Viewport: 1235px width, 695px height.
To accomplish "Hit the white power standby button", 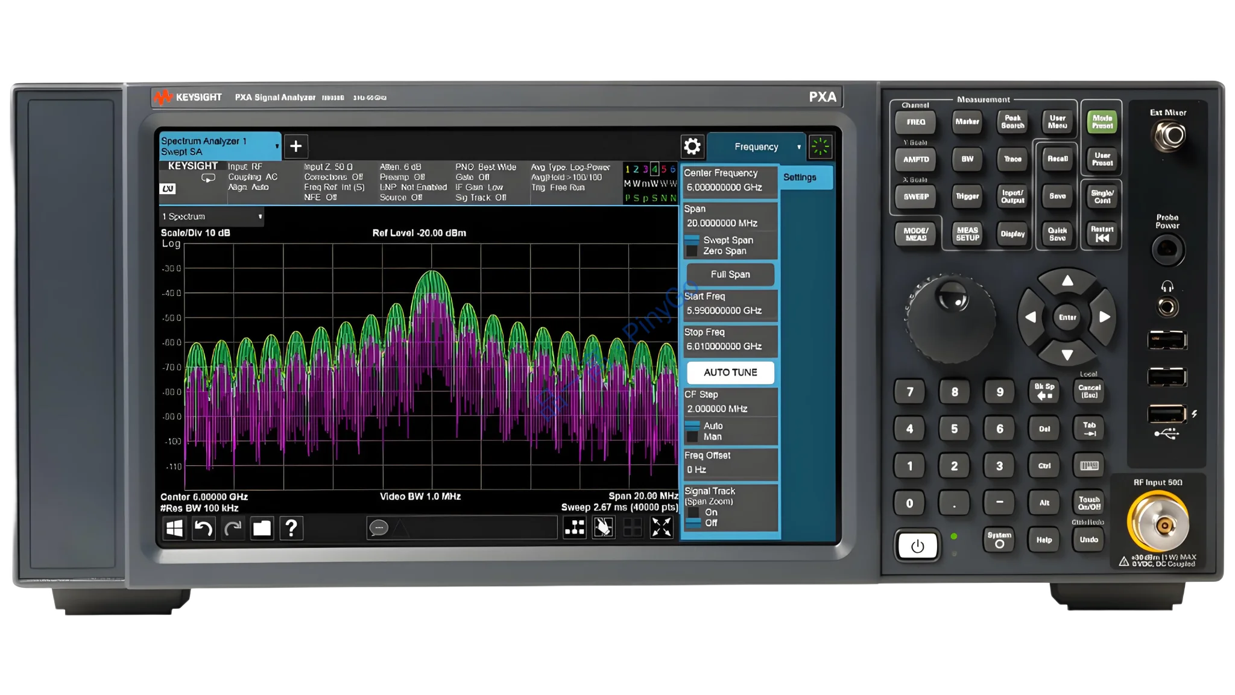I will coord(917,546).
